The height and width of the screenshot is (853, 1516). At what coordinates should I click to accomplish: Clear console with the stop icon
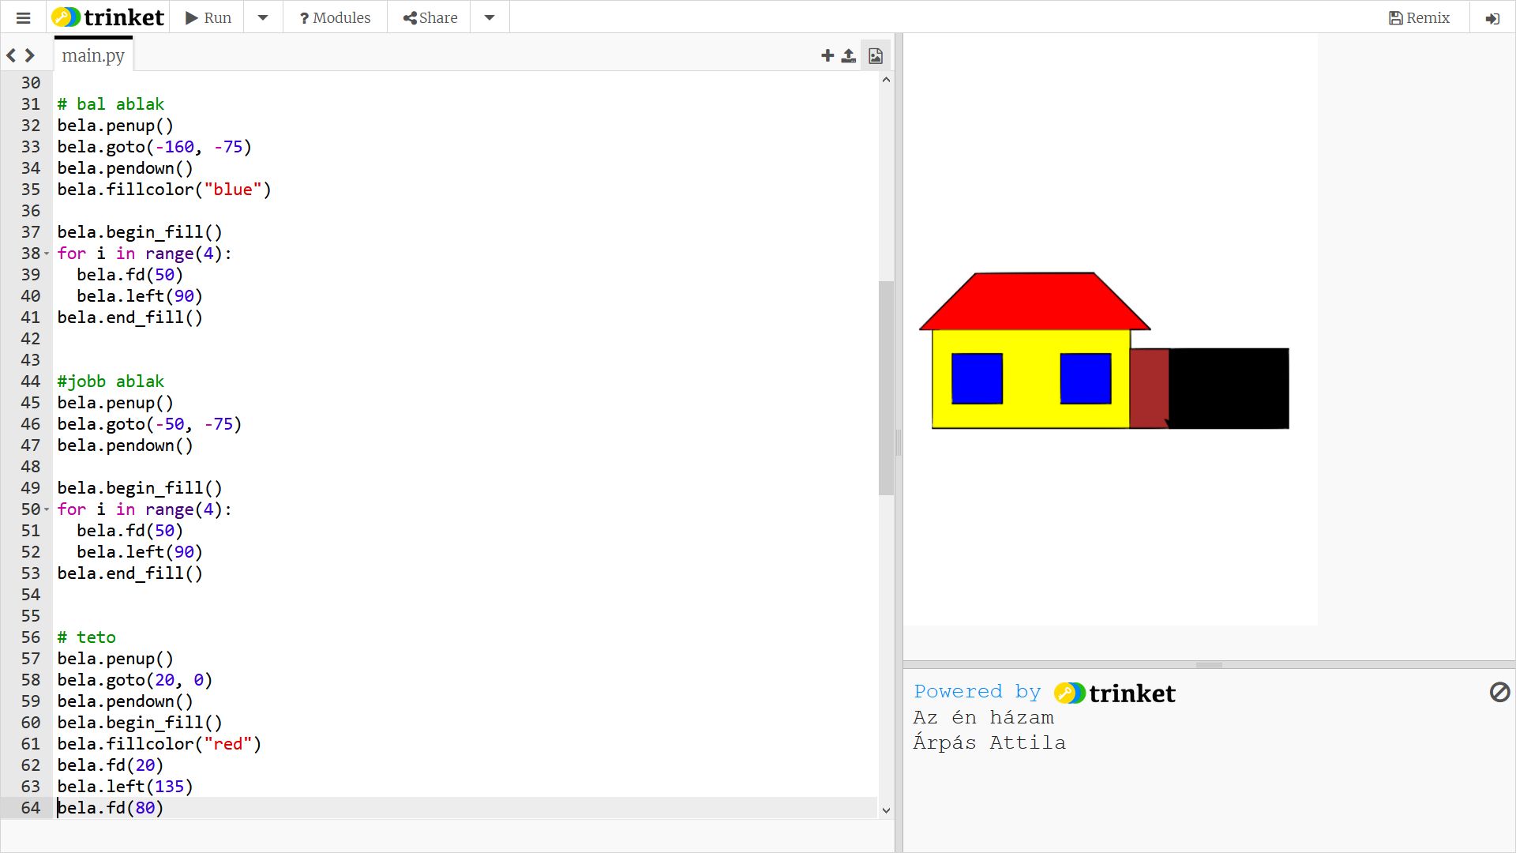(x=1499, y=693)
